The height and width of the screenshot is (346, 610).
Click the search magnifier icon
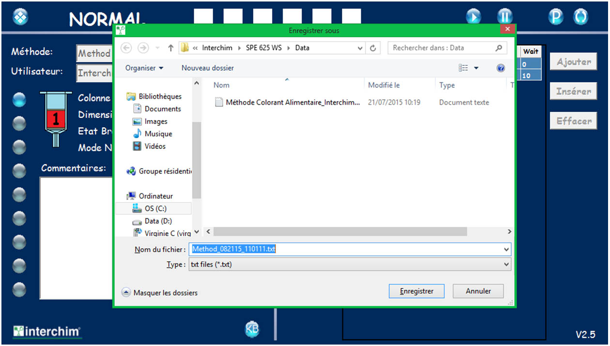click(x=499, y=48)
